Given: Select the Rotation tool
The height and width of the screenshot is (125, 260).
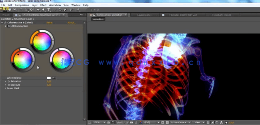Looking at the screenshot, I should (21, 10).
